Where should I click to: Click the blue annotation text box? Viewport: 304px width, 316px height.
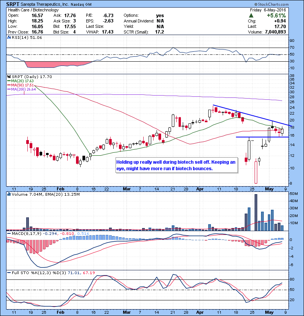(x=177, y=165)
